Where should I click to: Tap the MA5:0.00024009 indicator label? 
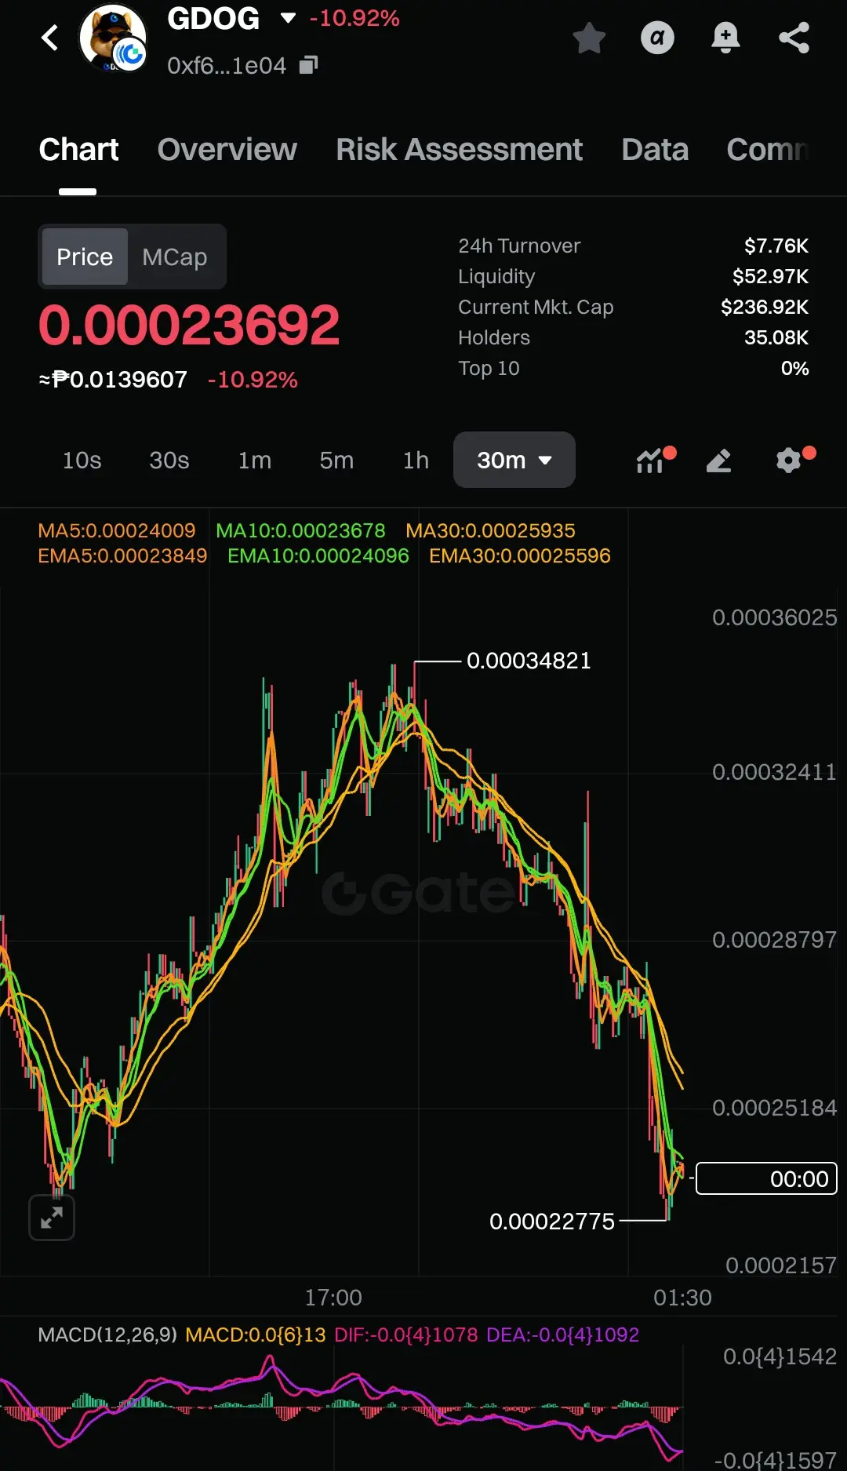coord(116,530)
